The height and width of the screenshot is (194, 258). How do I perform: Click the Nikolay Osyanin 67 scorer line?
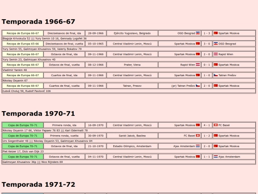tap(129, 80)
